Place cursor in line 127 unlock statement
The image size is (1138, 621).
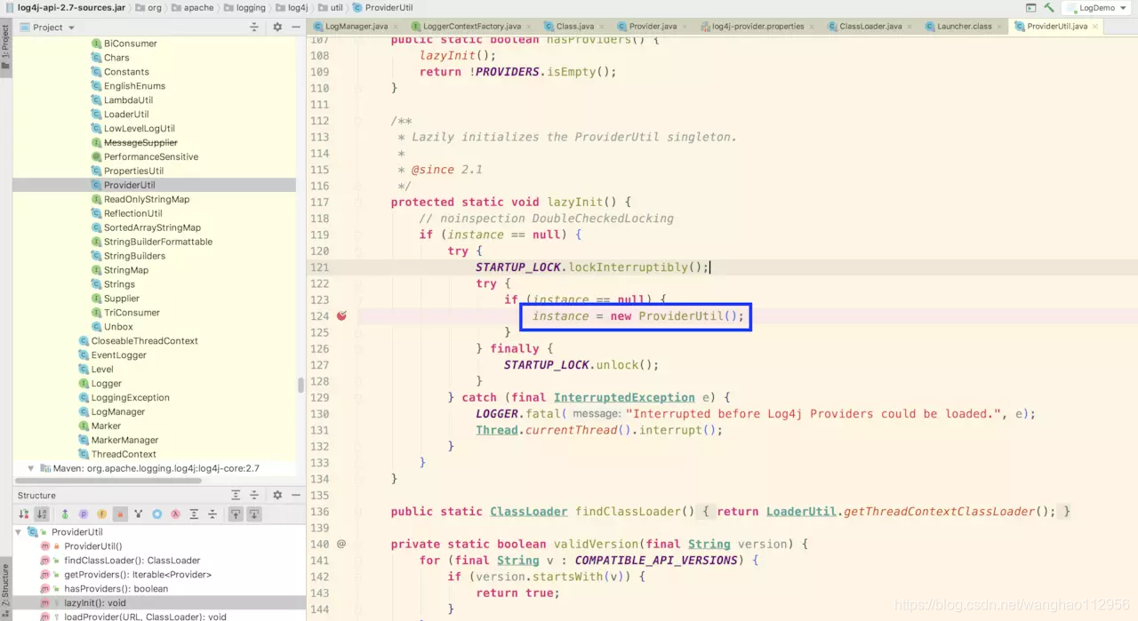(x=581, y=365)
